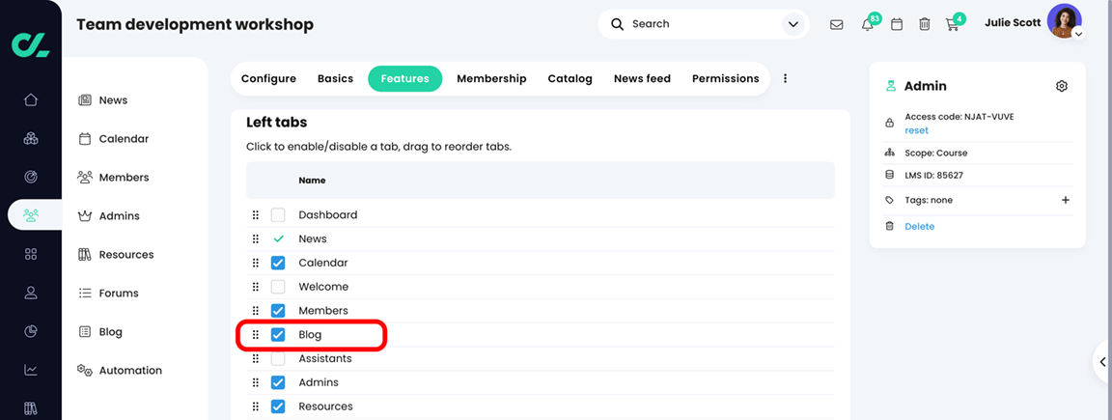Select the Scope: Course text
This screenshot has width=1112, height=420.
936,153
